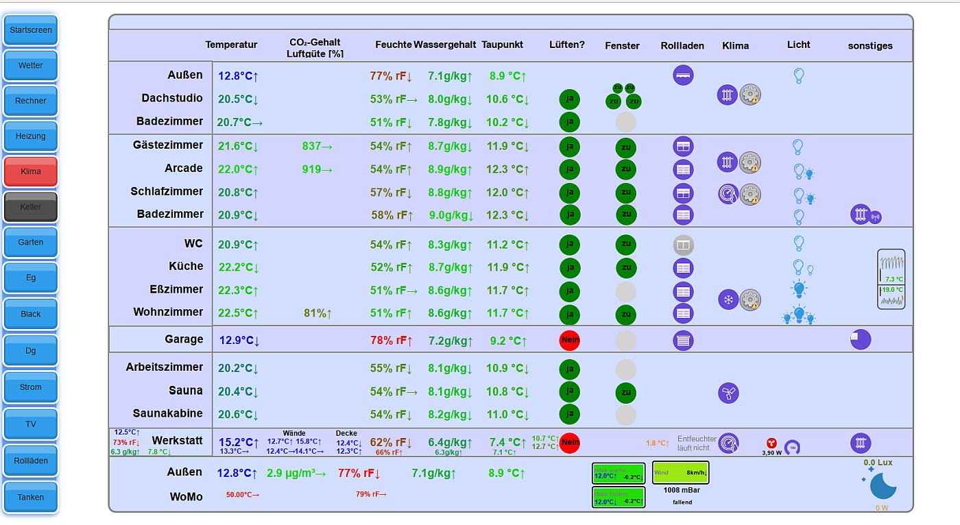Click the Black sidebar button
The width and height of the screenshot is (960, 525).
coord(31,314)
